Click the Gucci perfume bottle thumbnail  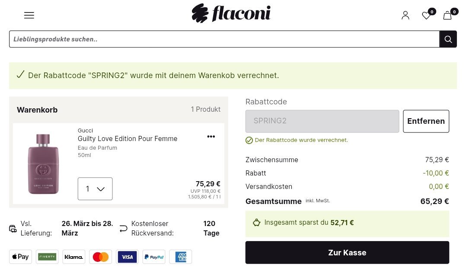pyautogui.click(x=43, y=164)
